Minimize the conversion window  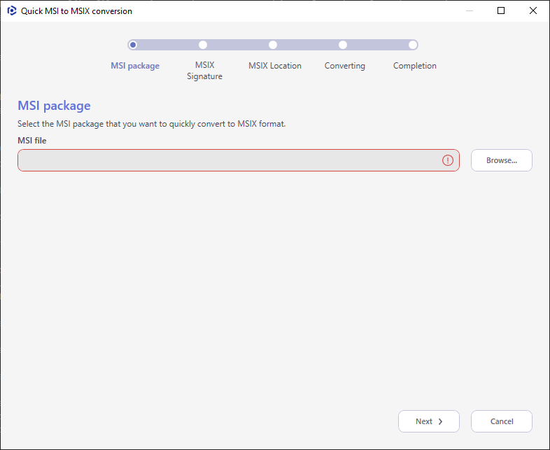tap(470, 11)
